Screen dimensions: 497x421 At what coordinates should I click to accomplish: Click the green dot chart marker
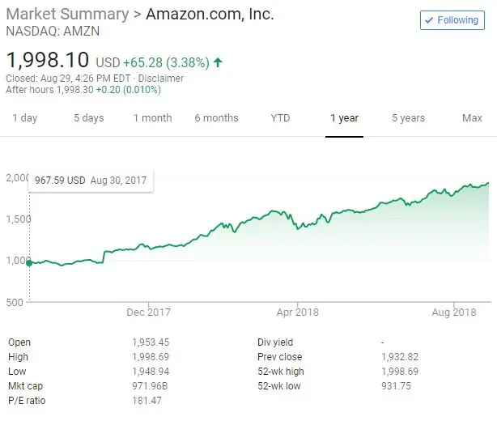(x=29, y=262)
